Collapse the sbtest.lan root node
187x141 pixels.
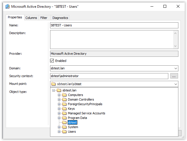54,90
